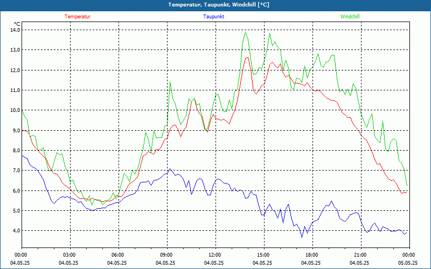Select the 10,0 y-axis label

coord(15,110)
